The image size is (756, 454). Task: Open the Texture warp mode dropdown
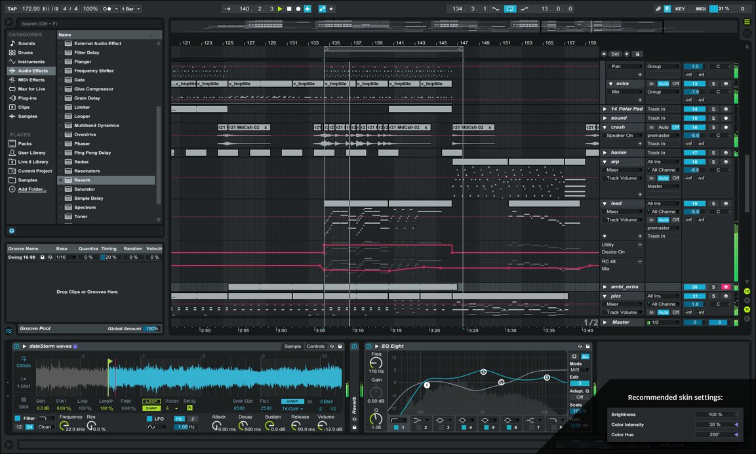292,409
